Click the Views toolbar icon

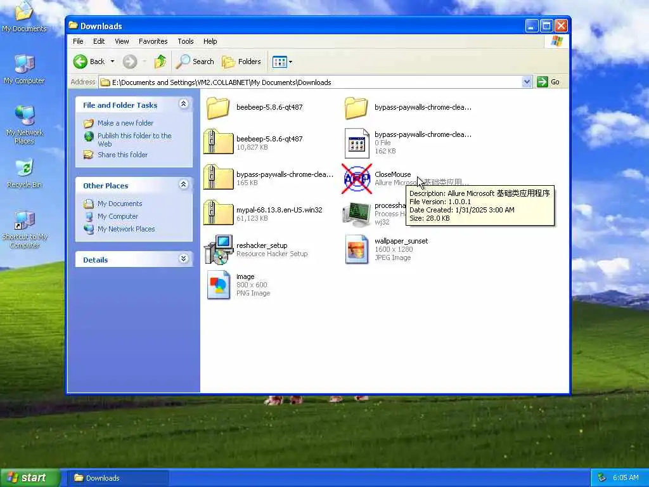[x=280, y=62]
